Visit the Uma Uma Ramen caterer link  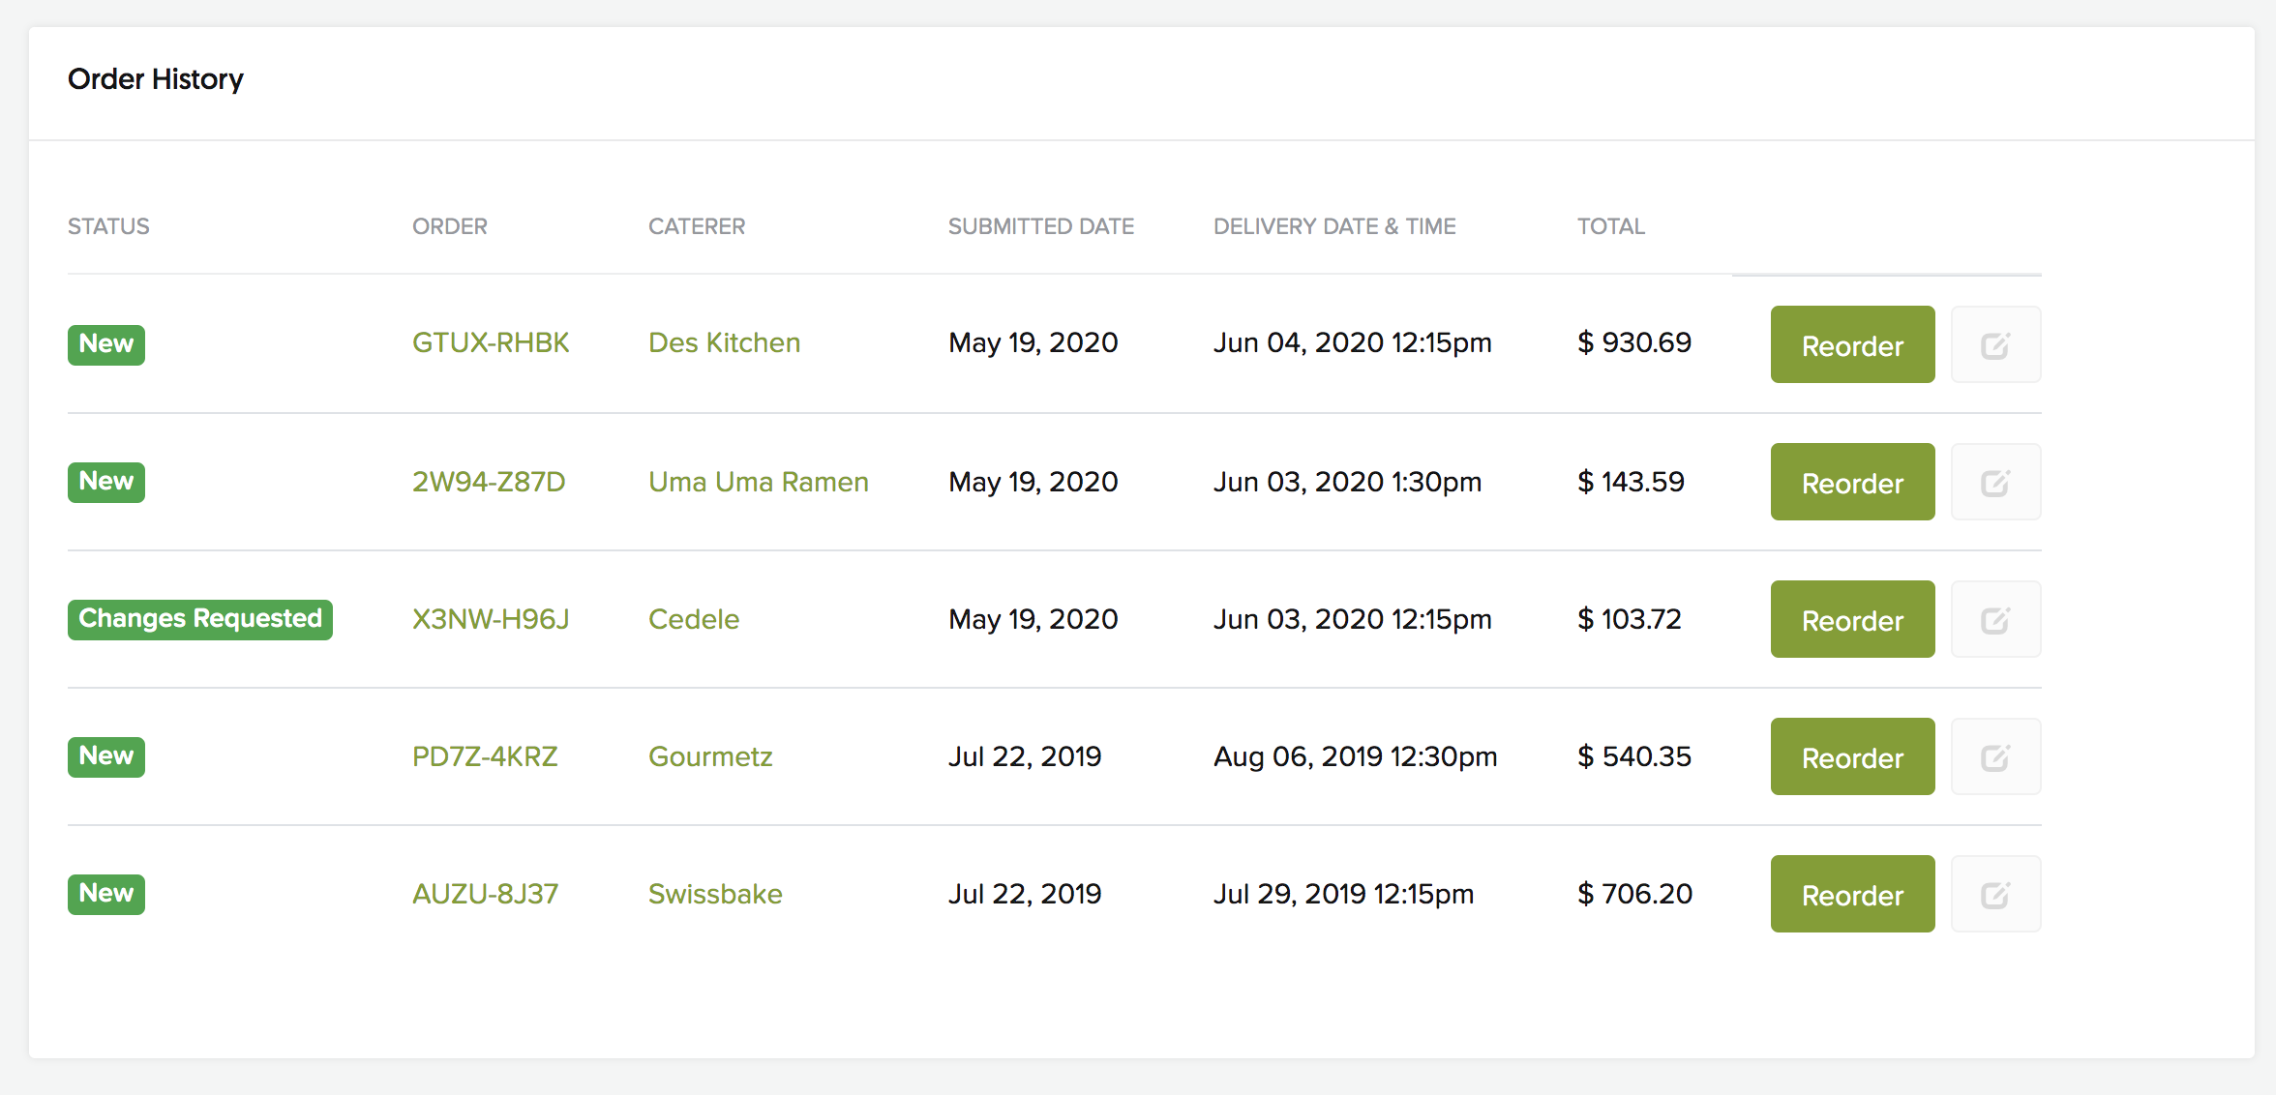tap(758, 482)
